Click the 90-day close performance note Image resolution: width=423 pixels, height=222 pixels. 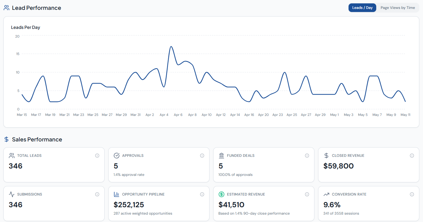[254, 213]
